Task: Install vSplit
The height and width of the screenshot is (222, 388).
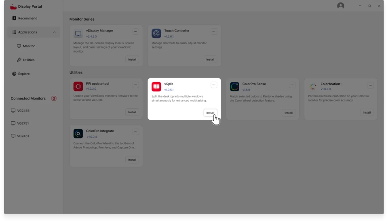Action: (210, 112)
